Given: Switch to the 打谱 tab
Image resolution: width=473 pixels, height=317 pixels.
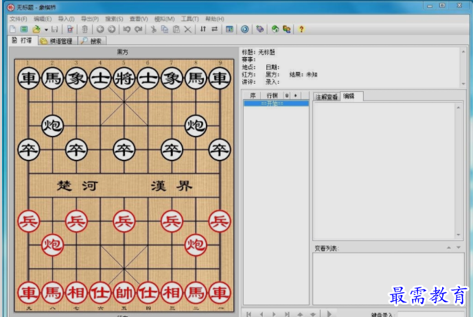Looking at the screenshot, I should pyautogui.click(x=23, y=40).
